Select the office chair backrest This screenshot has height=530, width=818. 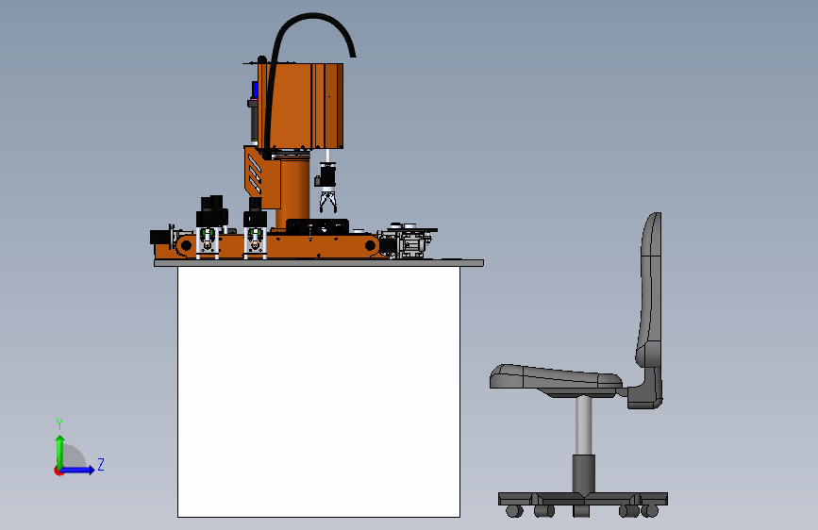(x=649, y=292)
